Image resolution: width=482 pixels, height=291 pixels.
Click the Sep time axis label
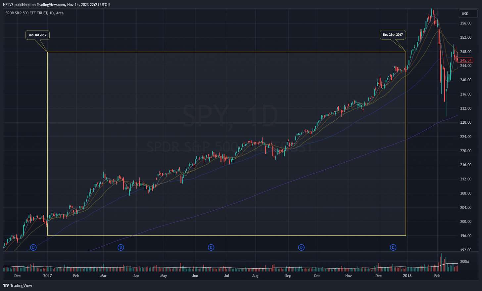pyautogui.click(x=288, y=276)
